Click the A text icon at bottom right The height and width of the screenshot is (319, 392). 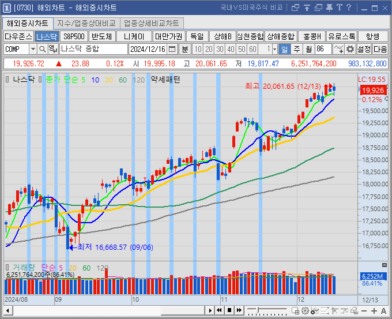pos(383,311)
